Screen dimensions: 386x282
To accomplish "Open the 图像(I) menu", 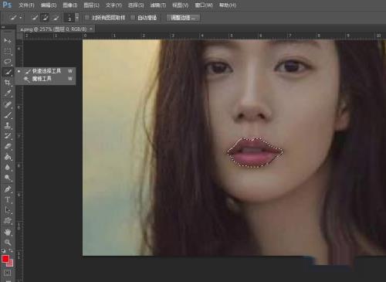I will 70,5.
